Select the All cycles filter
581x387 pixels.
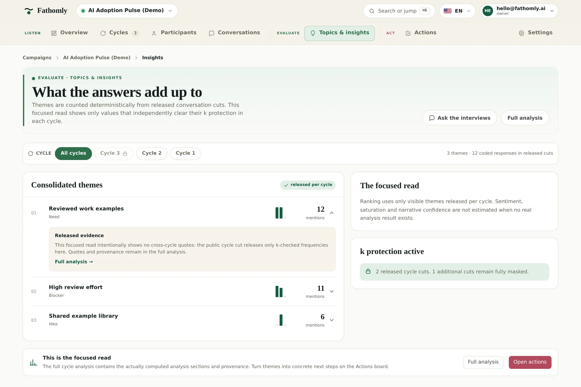pyautogui.click(x=73, y=153)
